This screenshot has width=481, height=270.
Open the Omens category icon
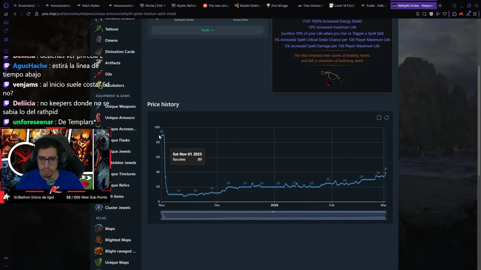(x=98, y=40)
